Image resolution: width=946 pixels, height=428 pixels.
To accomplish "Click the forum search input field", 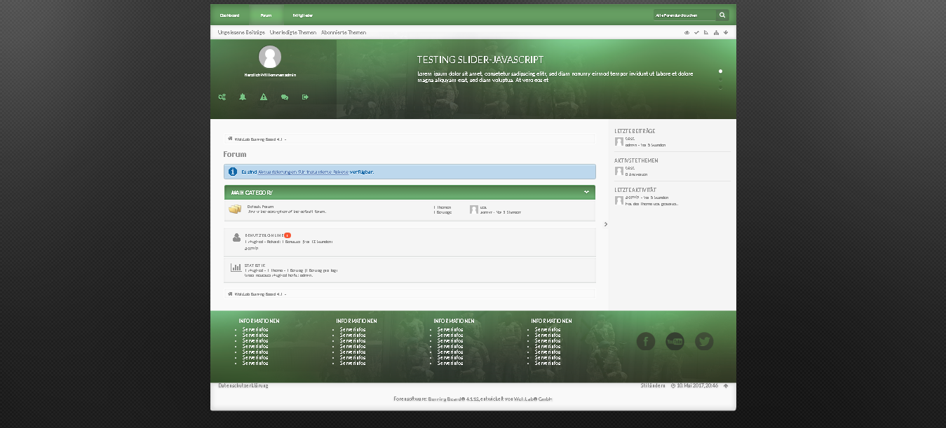I will pyautogui.click(x=684, y=15).
